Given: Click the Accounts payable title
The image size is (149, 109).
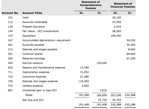Looking at the screenshot, I should coord(33,45).
